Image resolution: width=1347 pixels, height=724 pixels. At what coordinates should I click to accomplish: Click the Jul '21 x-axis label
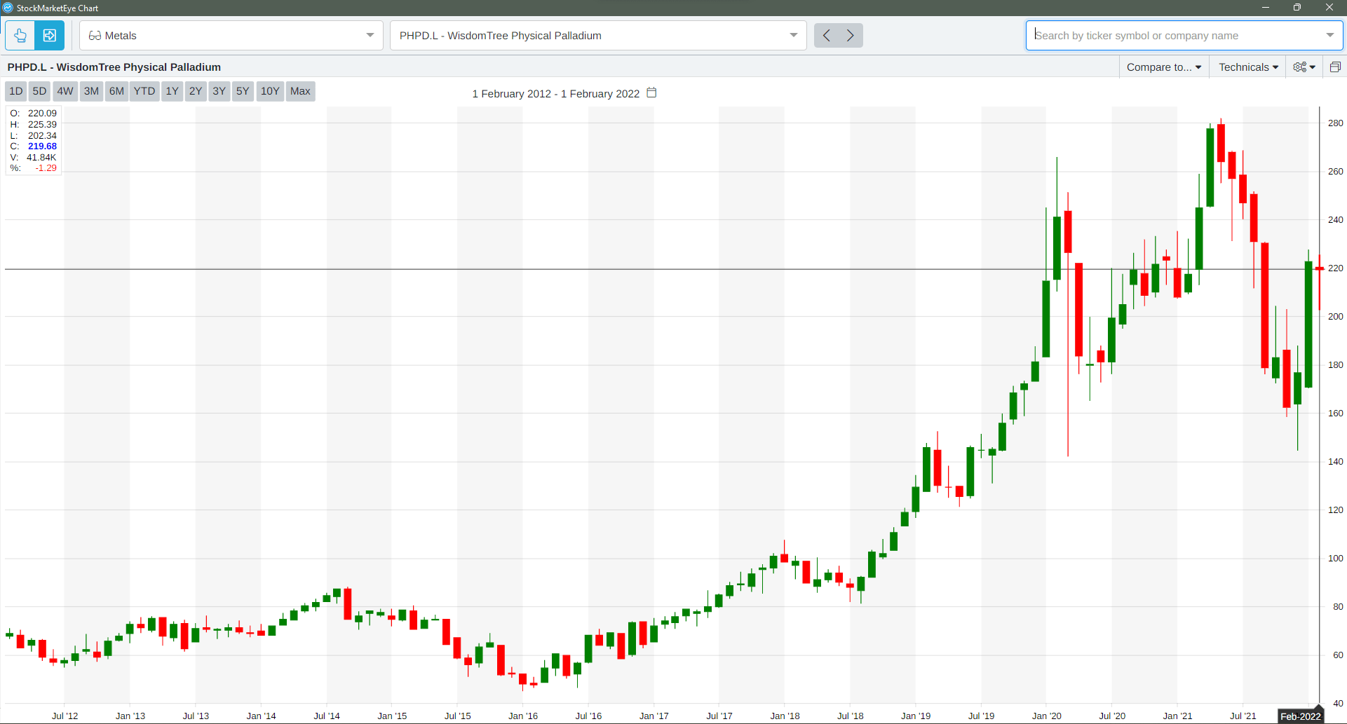[1243, 716]
